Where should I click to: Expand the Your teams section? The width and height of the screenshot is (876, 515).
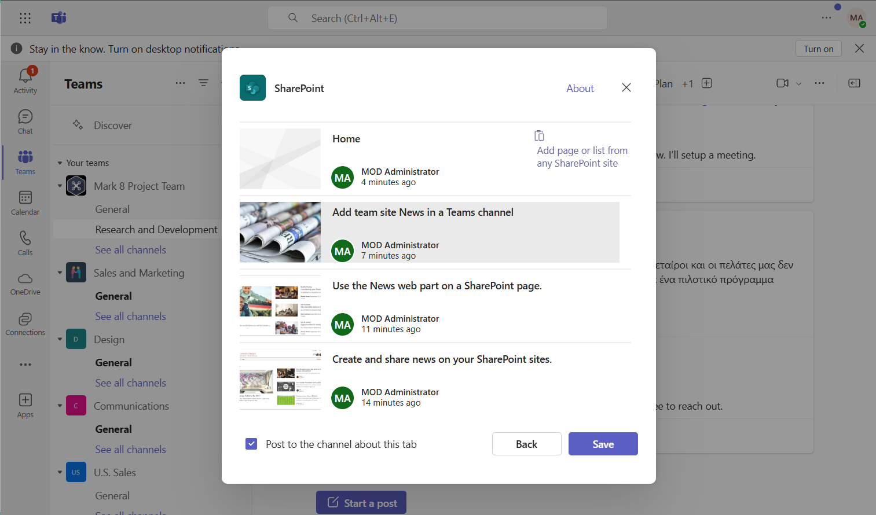60,163
